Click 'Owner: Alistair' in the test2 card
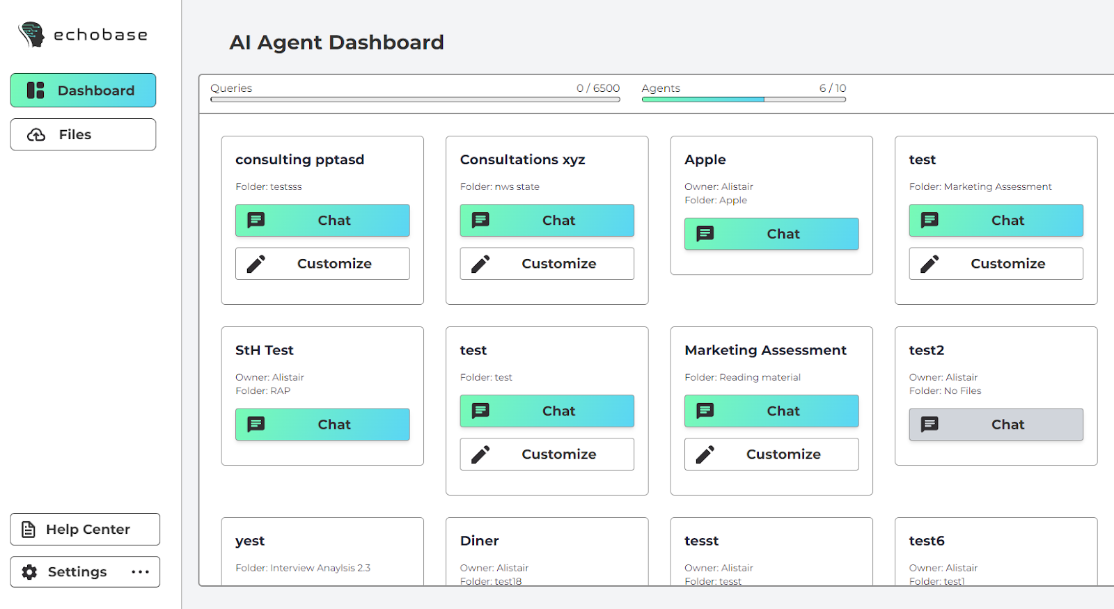Screen dimensions: 1114x609 point(943,378)
